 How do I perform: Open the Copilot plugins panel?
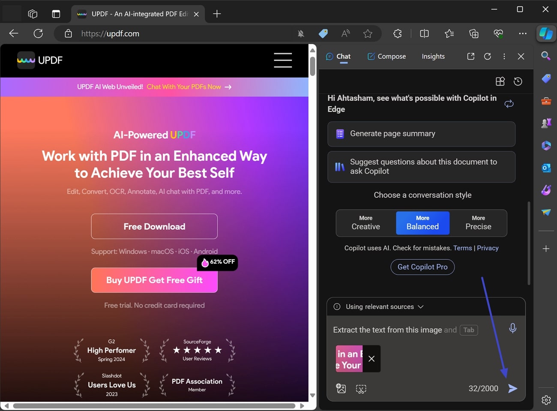tap(500, 81)
